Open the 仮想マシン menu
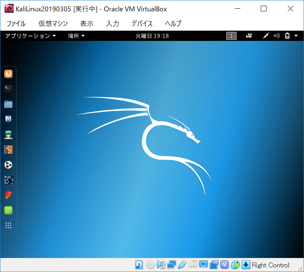The height and width of the screenshot is (272, 304). (53, 23)
